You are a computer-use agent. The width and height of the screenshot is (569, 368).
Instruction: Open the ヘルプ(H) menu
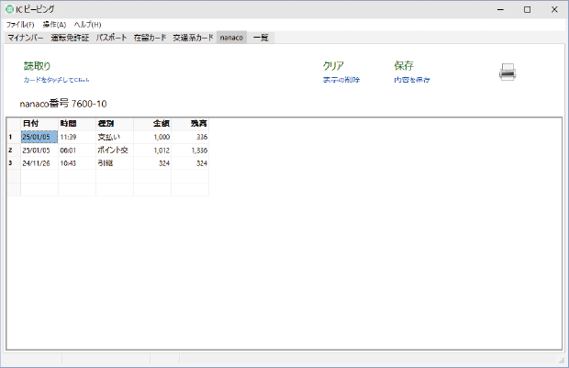87,24
